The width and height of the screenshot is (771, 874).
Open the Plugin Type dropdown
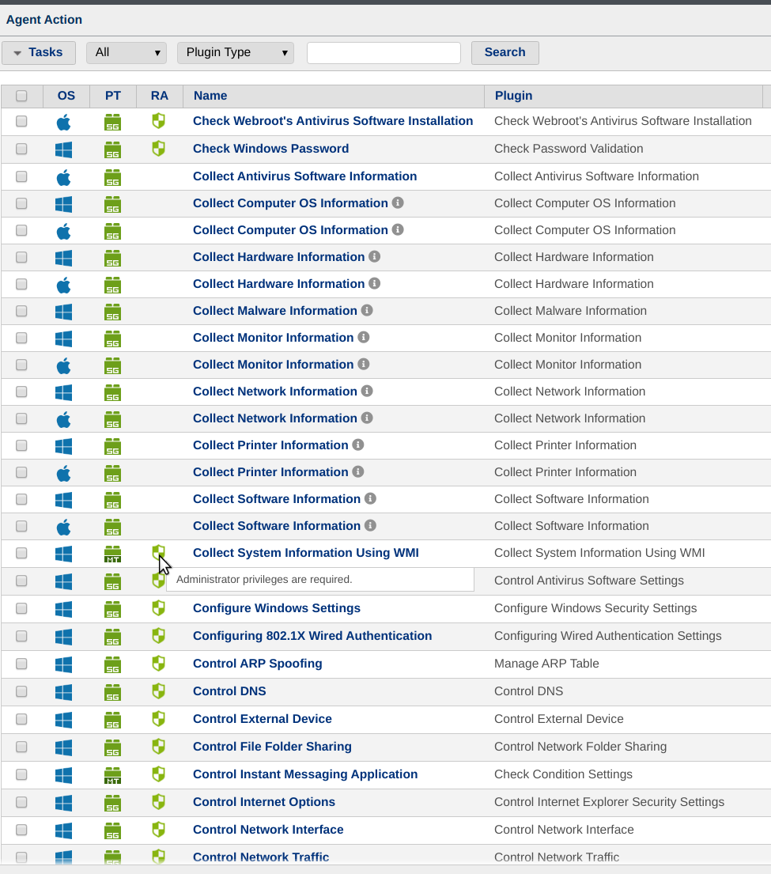coord(235,53)
